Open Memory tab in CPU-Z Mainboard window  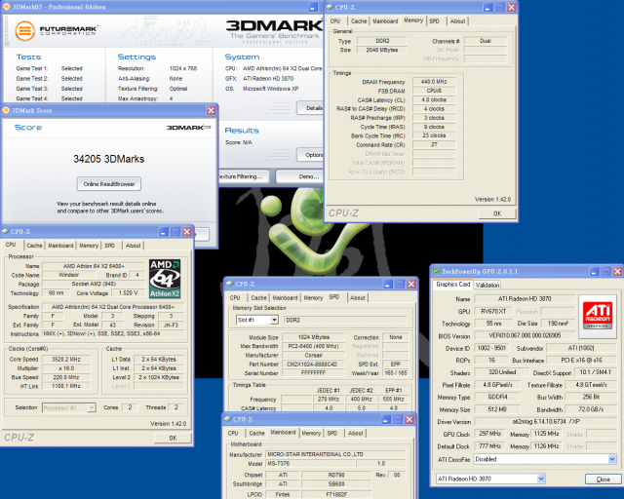click(311, 433)
